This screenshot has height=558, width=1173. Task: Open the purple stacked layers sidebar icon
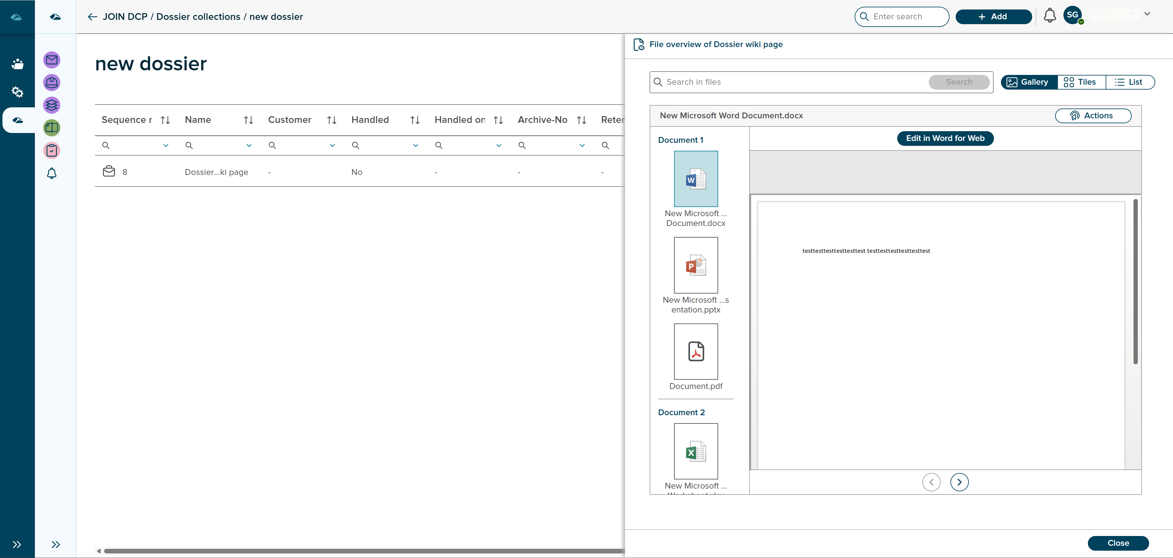coord(51,105)
